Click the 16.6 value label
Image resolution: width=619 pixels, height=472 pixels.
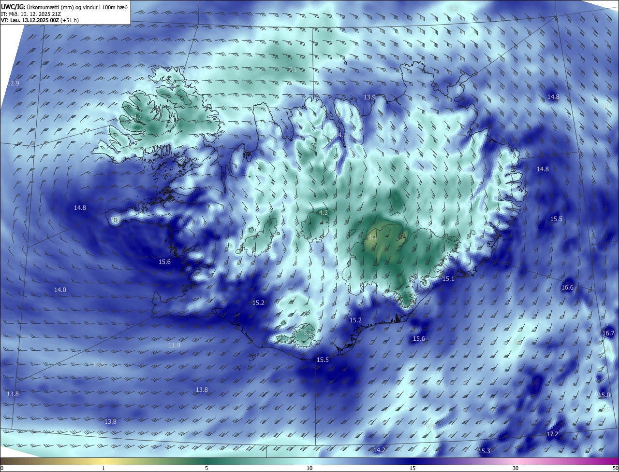pyautogui.click(x=567, y=288)
